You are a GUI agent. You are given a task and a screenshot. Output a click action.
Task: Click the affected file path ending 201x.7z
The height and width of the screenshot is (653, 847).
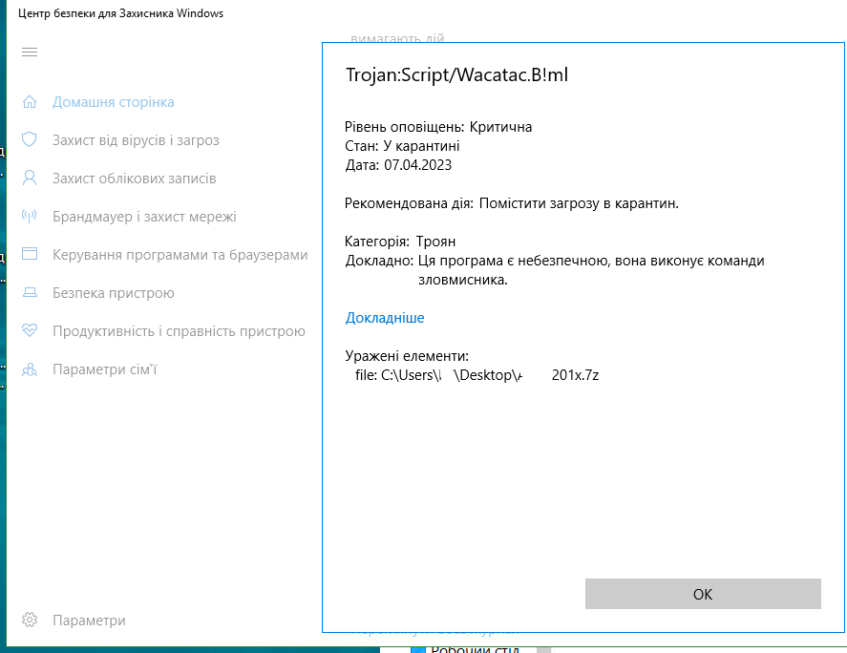tap(477, 375)
